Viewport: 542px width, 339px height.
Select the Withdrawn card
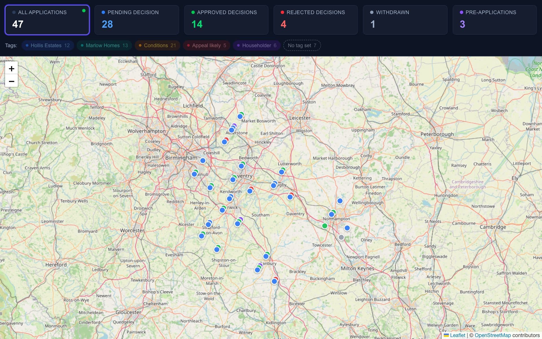[405, 20]
